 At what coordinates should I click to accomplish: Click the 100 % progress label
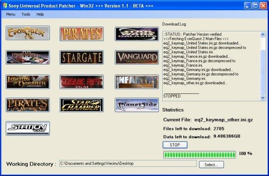click(x=245, y=153)
